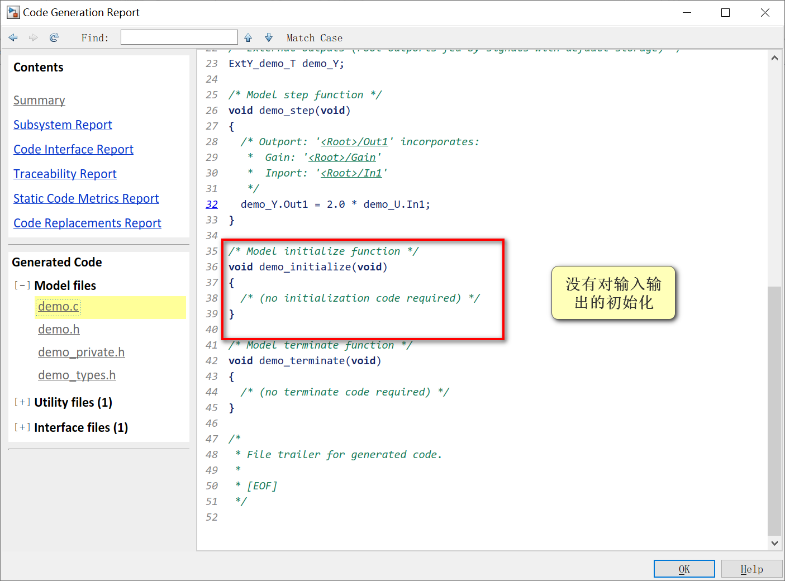This screenshot has width=785, height=581.
Task: Click the 'ExtY_demo_T demo_Y;' code line
Action: (286, 64)
